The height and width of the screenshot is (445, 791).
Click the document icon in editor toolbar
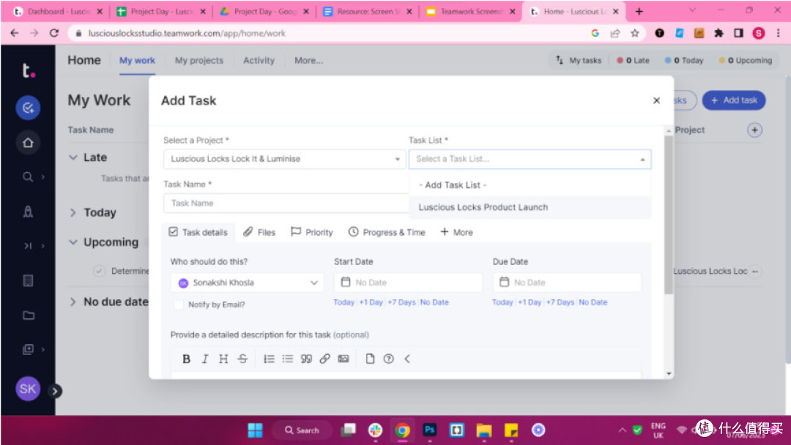coord(370,359)
